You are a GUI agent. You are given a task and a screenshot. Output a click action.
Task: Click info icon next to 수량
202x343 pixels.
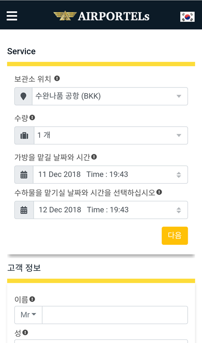(x=32, y=118)
